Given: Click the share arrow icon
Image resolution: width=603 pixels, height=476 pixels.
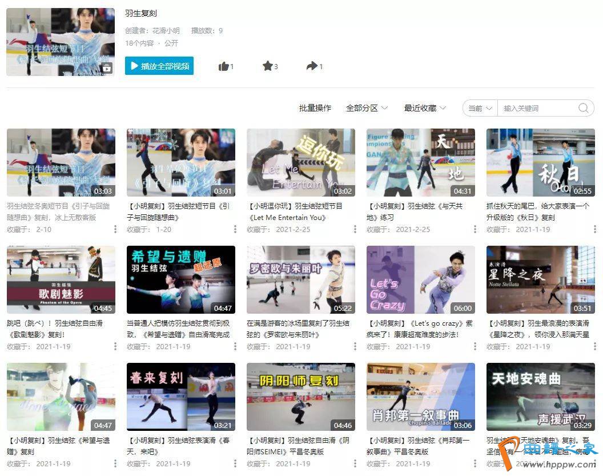Looking at the screenshot, I should pos(311,66).
